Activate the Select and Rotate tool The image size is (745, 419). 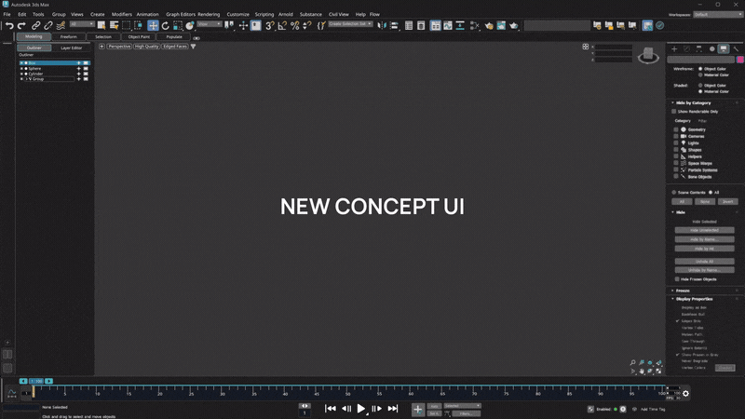tap(166, 26)
